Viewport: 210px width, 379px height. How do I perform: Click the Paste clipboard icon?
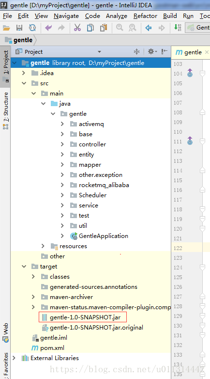[104, 28]
